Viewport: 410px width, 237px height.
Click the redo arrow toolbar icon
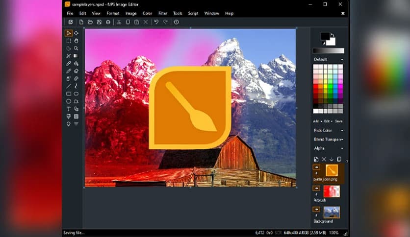pyautogui.click(x=165, y=22)
